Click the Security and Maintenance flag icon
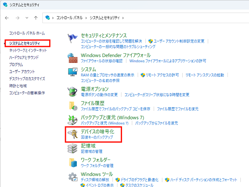249x187 pixels. pos(73,38)
